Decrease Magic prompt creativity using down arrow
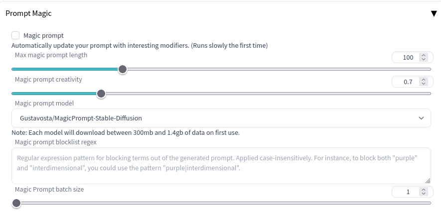The width and height of the screenshot is (441, 212). [x=424, y=84]
